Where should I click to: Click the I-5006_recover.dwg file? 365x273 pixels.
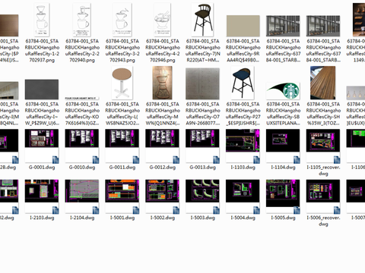pos(323,197)
